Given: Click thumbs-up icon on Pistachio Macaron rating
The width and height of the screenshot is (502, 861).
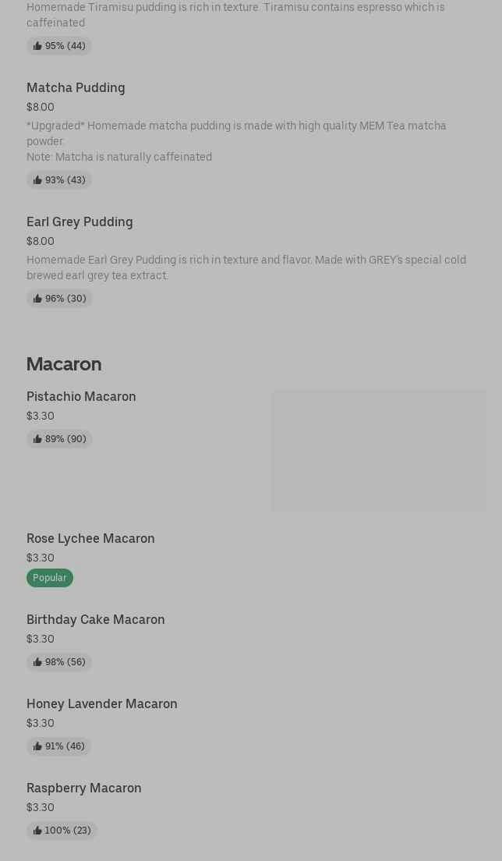Looking at the screenshot, I should (37, 439).
